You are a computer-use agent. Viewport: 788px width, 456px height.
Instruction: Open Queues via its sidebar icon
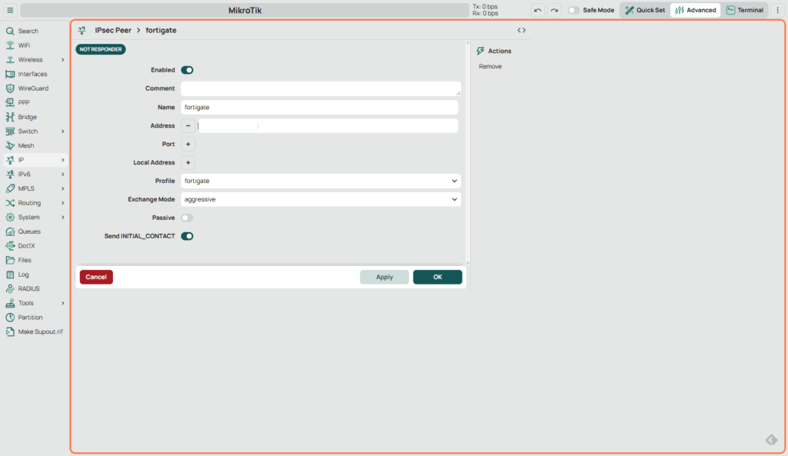point(10,231)
